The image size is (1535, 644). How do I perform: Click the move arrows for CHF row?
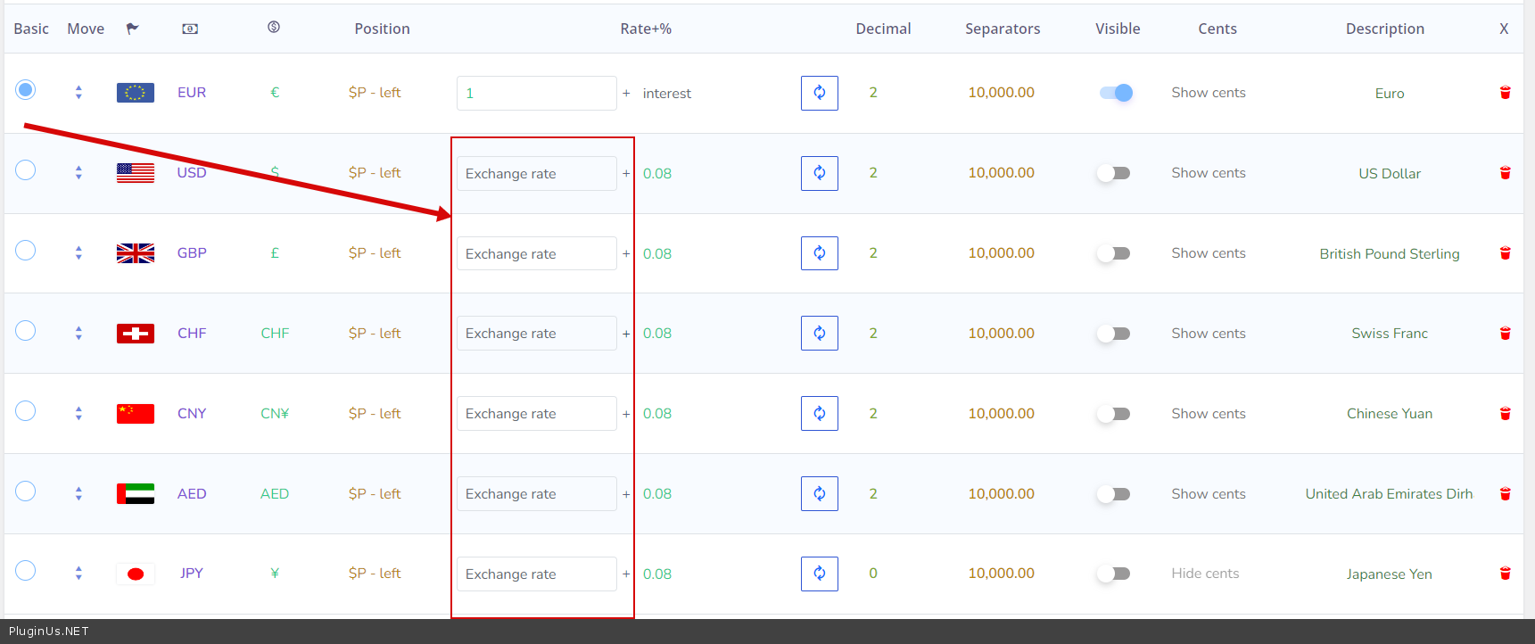pos(78,334)
